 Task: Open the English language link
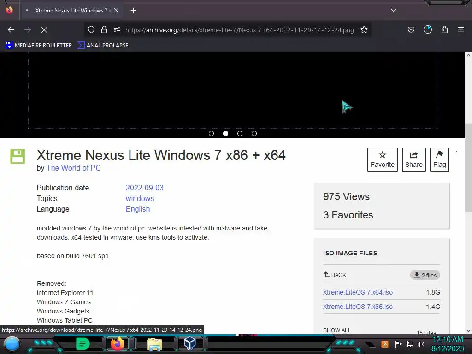[137, 209]
